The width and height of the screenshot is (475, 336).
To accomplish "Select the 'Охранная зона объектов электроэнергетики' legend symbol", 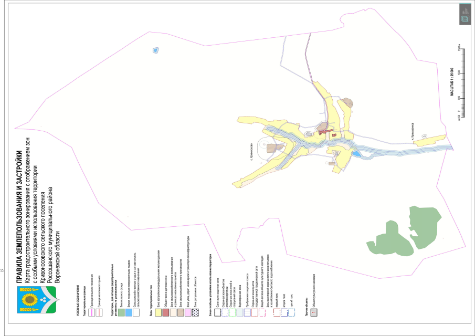I will (225, 312).
